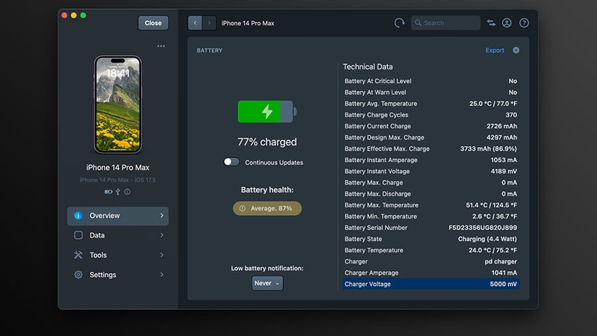Click the refresh circular arrow icon
Screen dimensions: 597x336
click(x=399, y=23)
